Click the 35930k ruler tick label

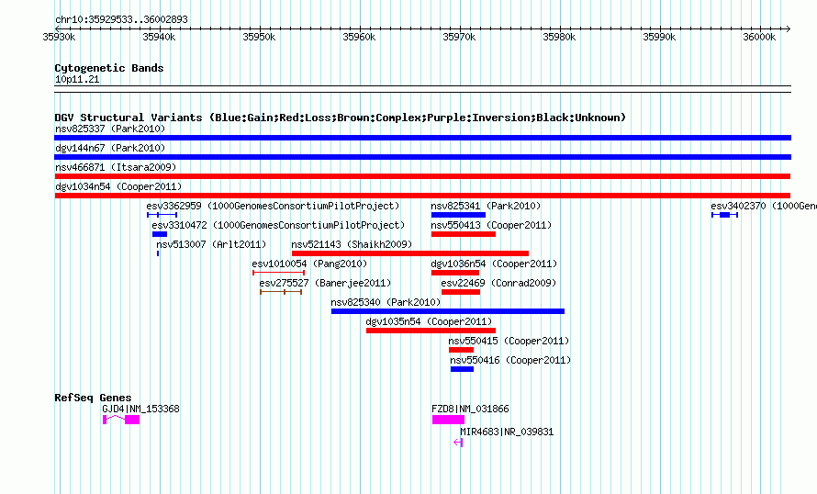coord(59,37)
